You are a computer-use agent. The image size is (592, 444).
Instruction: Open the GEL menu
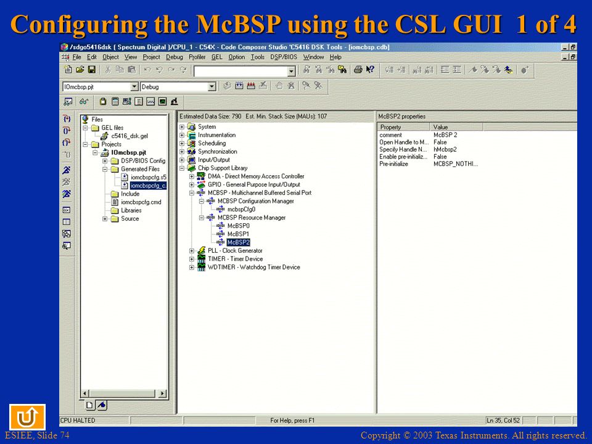[216, 57]
